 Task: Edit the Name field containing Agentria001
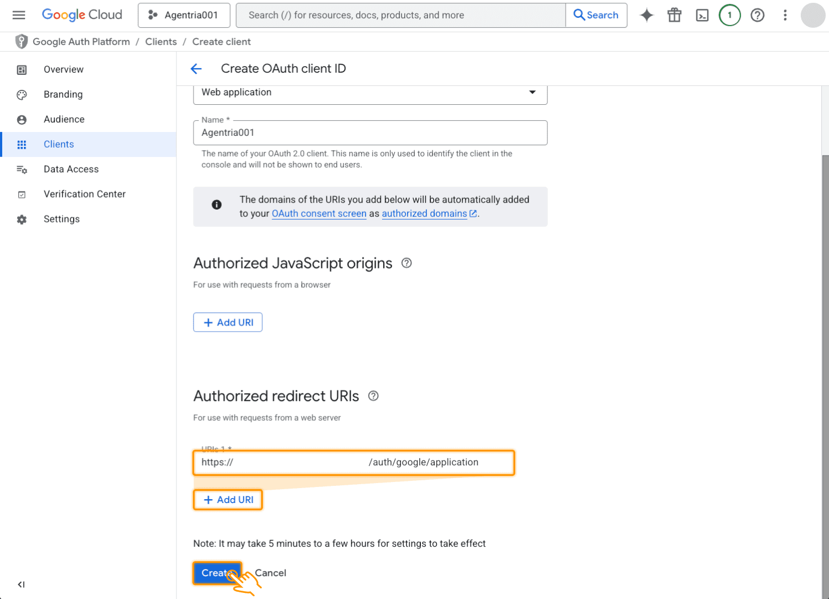(370, 133)
